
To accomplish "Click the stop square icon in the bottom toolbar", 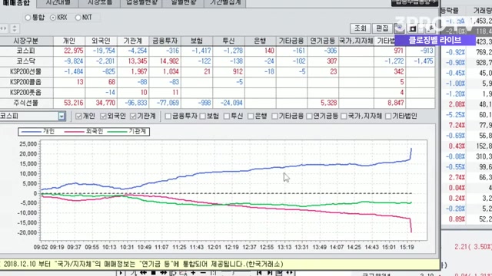I will [154, 273].
